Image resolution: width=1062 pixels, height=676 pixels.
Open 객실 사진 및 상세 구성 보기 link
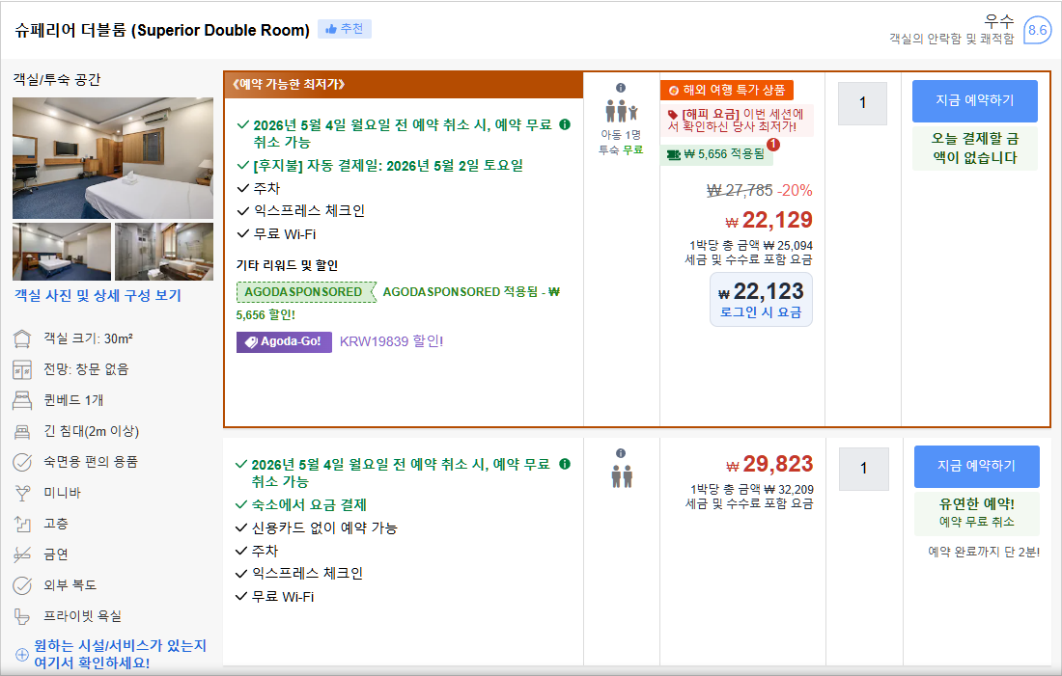tap(98, 296)
